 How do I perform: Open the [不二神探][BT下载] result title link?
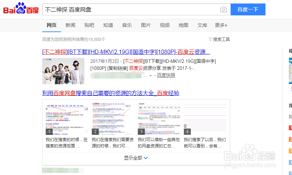[x=126, y=52]
